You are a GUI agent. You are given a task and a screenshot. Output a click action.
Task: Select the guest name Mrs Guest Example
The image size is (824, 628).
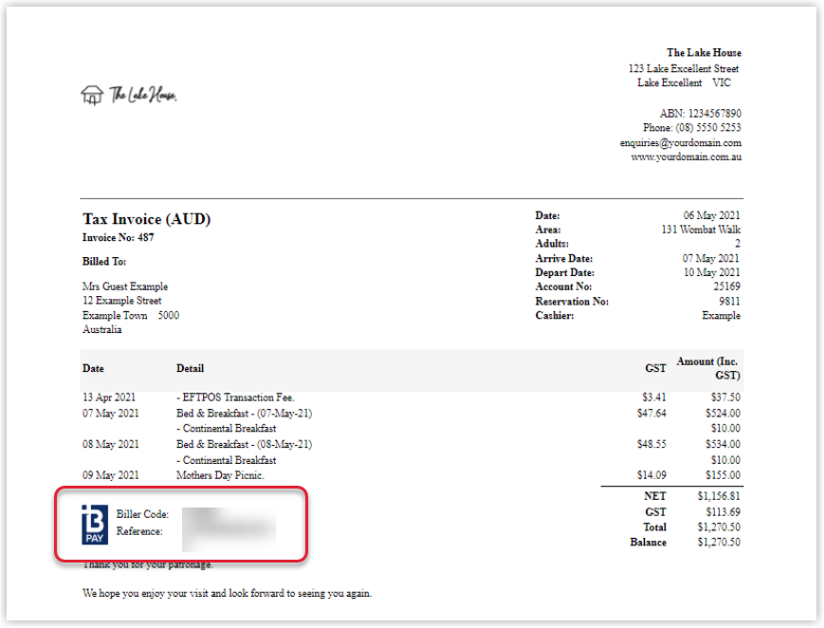point(125,286)
